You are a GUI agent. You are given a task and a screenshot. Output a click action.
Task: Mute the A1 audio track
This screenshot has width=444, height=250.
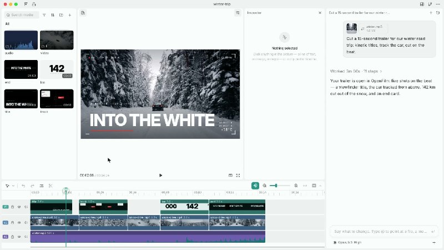(x=26, y=237)
